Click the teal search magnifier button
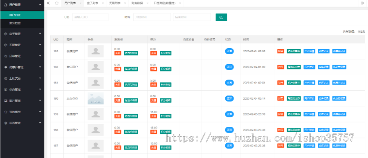 221,17
